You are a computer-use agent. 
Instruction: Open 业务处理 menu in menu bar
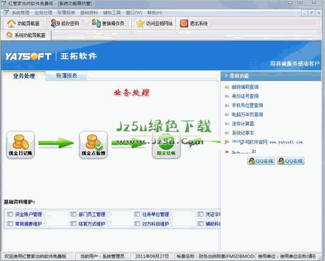point(43,13)
